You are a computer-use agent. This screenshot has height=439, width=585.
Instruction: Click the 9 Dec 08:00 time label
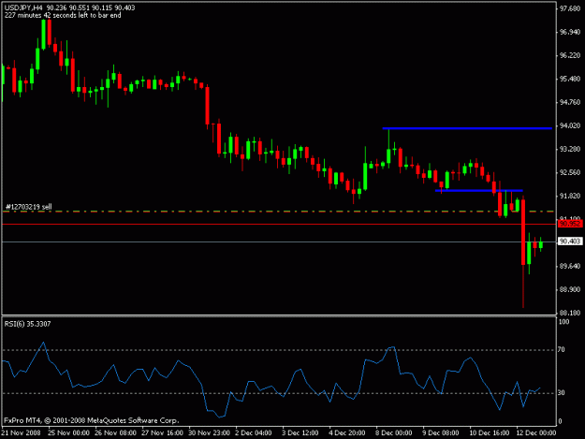[441, 432]
